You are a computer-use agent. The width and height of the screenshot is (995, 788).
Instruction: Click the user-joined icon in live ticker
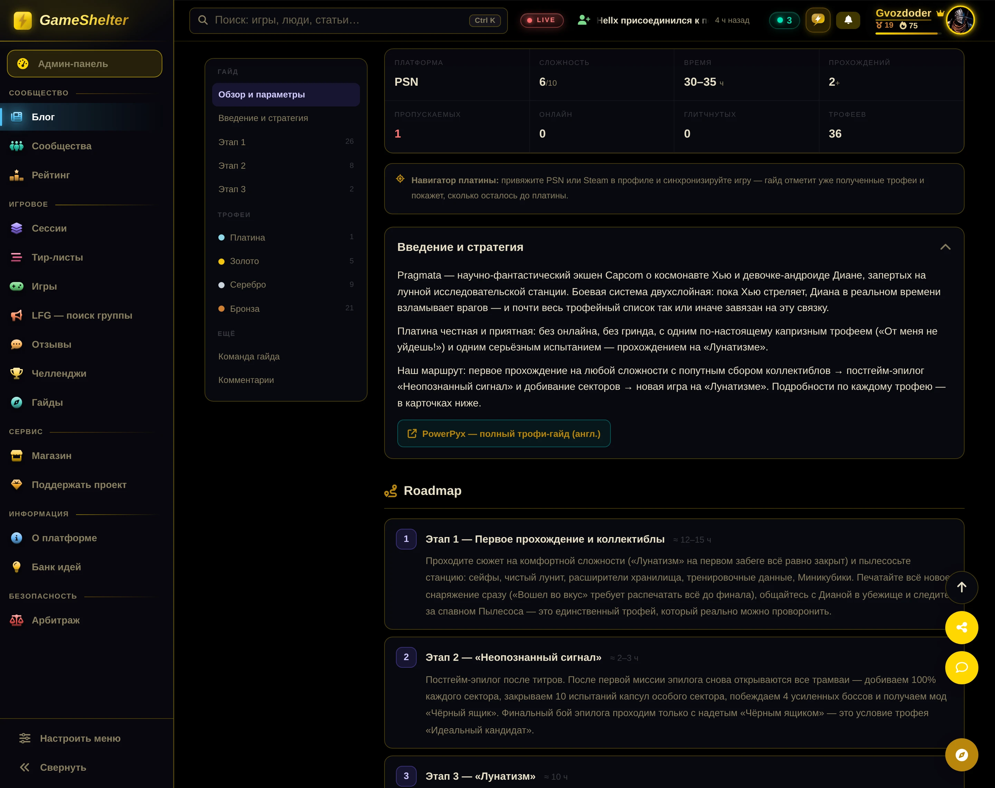pyautogui.click(x=584, y=20)
